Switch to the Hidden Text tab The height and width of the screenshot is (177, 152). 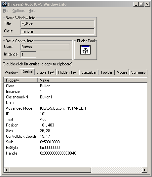68,72
